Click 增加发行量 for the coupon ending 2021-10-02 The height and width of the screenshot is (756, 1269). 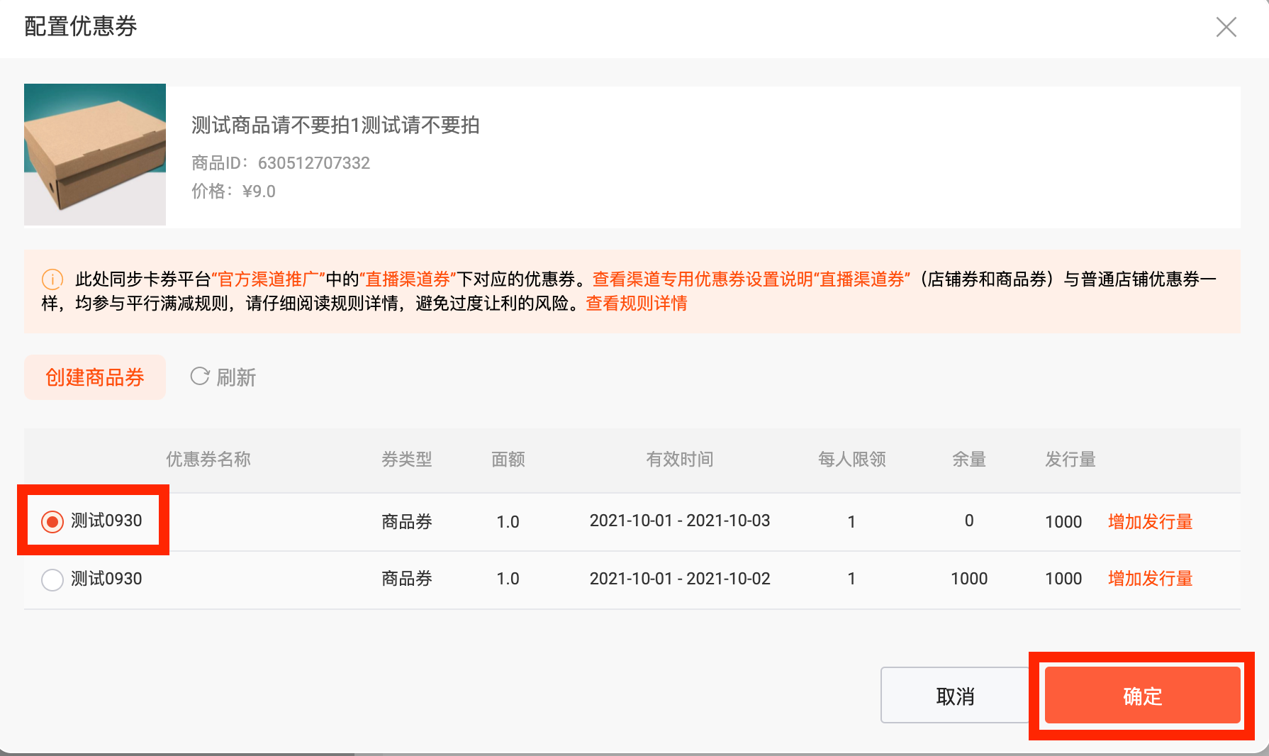tap(1150, 579)
